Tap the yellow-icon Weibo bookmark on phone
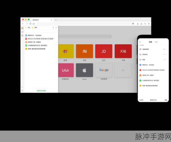The width and height of the screenshot is (171, 142). pyautogui.click(x=153, y=86)
